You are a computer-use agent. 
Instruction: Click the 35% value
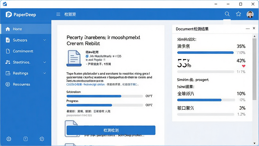click(241, 46)
